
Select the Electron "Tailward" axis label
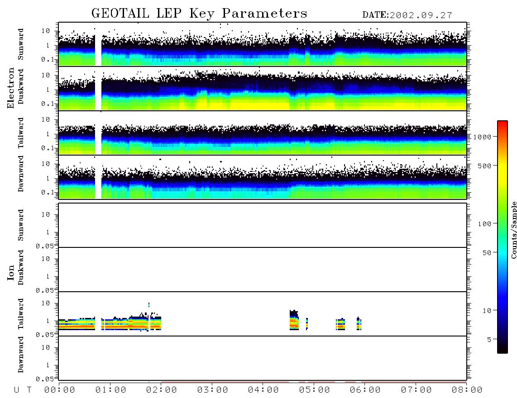tap(21, 133)
